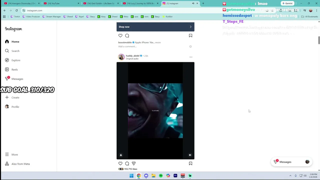Click Original audio link

tap(132, 59)
